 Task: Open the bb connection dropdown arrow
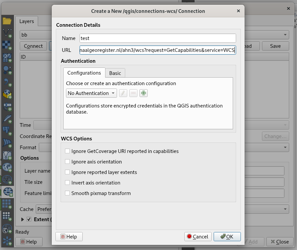tap(285, 35)
